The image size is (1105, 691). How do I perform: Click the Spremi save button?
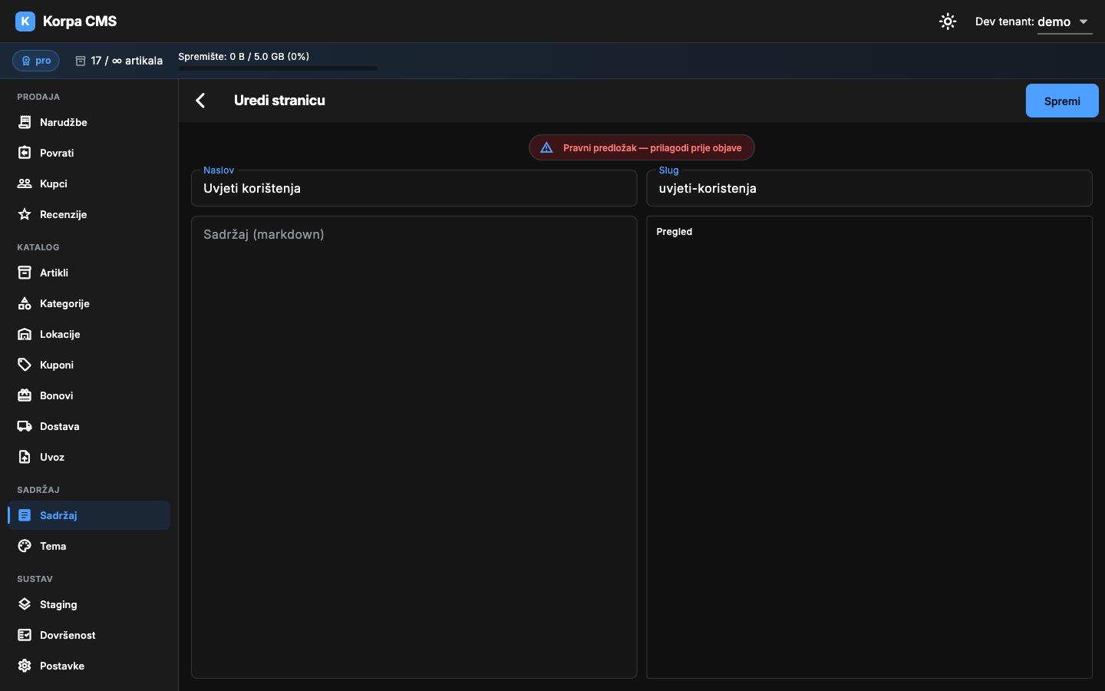coord(1062,101)
